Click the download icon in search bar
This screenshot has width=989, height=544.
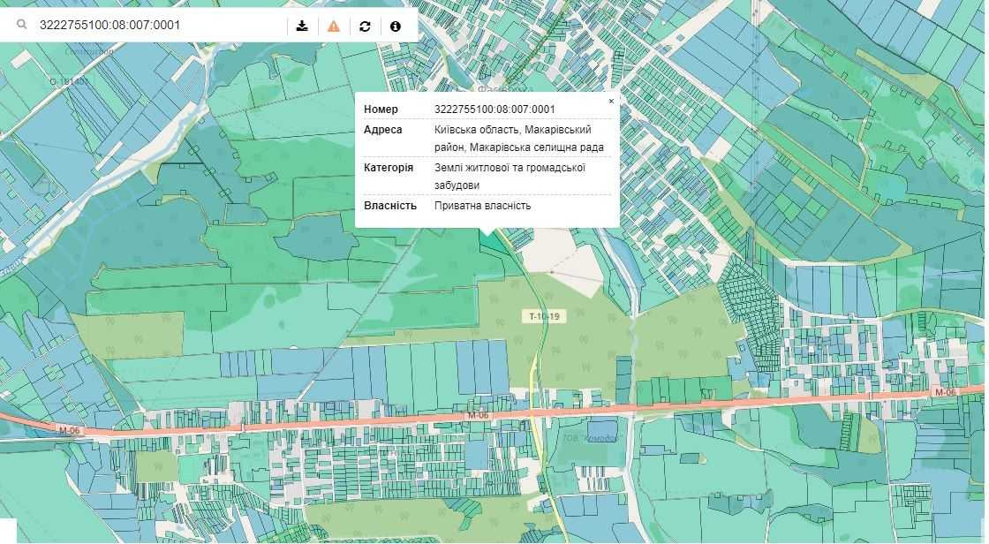[x=302, y=26]
